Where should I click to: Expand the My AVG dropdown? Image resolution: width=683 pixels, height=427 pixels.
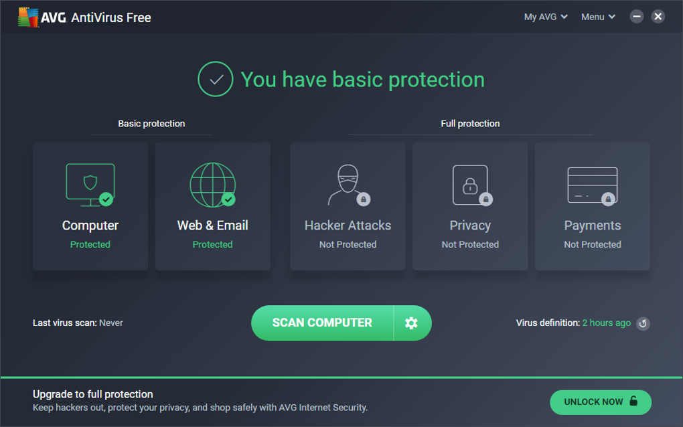click(546, 17)
